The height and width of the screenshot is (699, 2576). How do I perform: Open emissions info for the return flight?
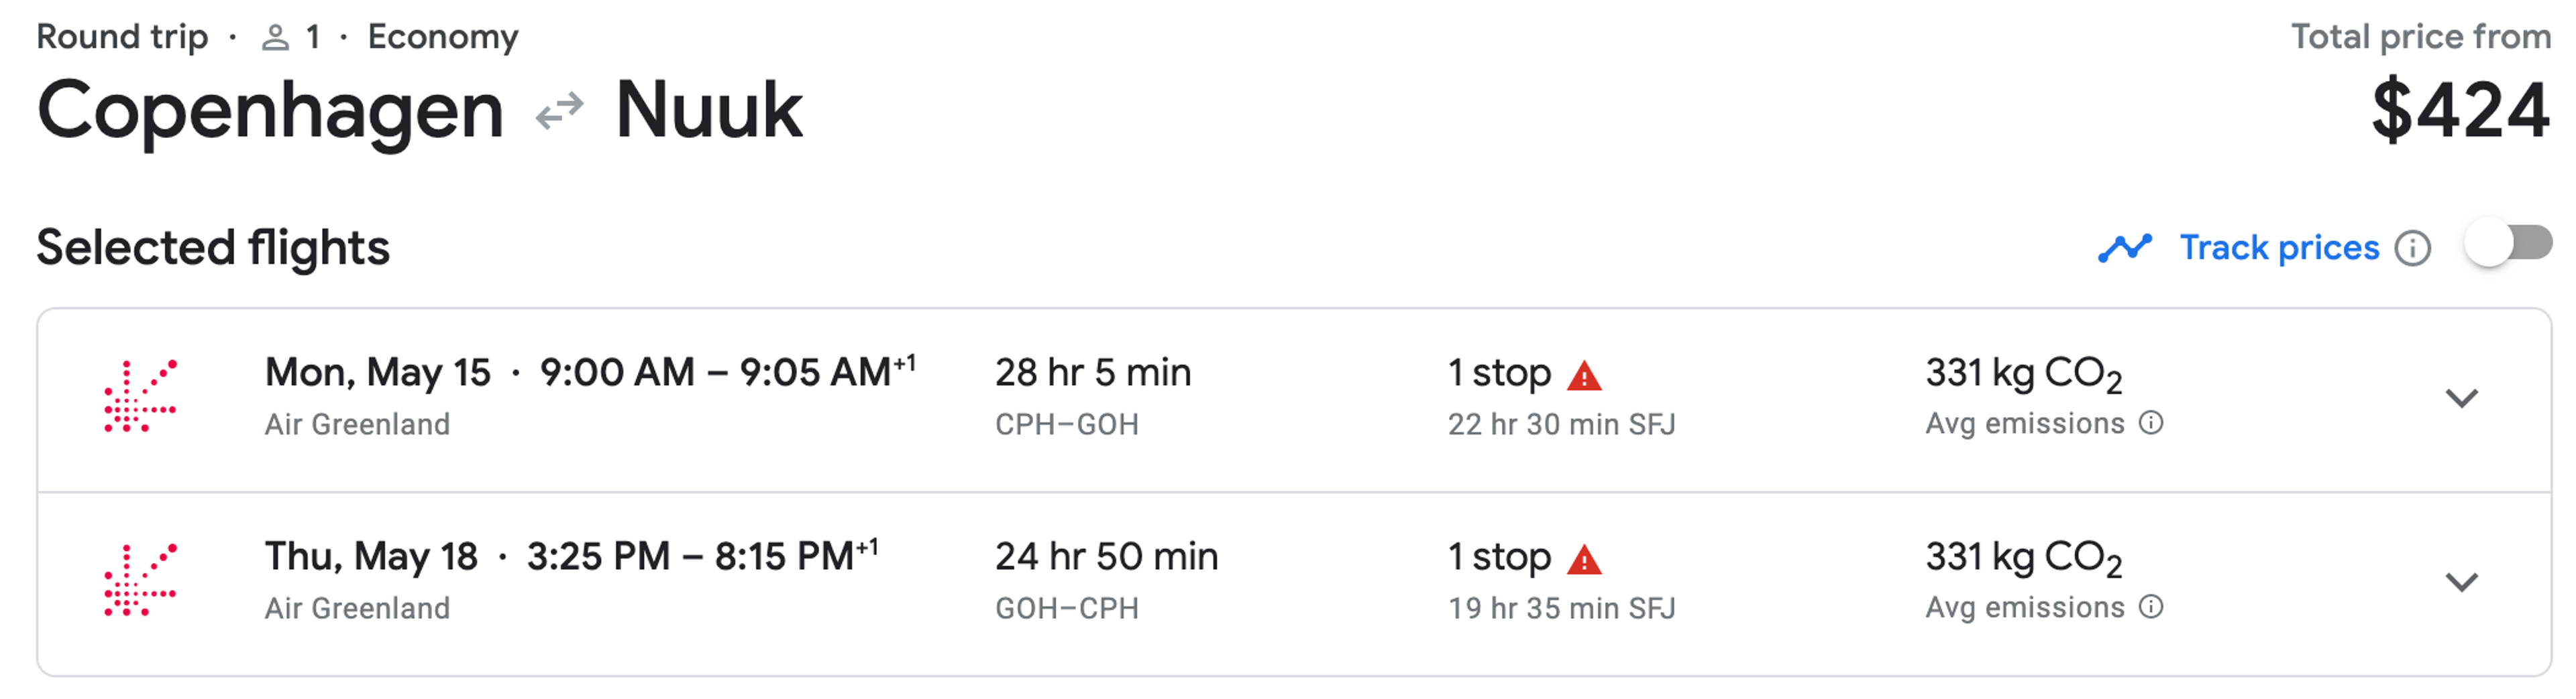2151,607
